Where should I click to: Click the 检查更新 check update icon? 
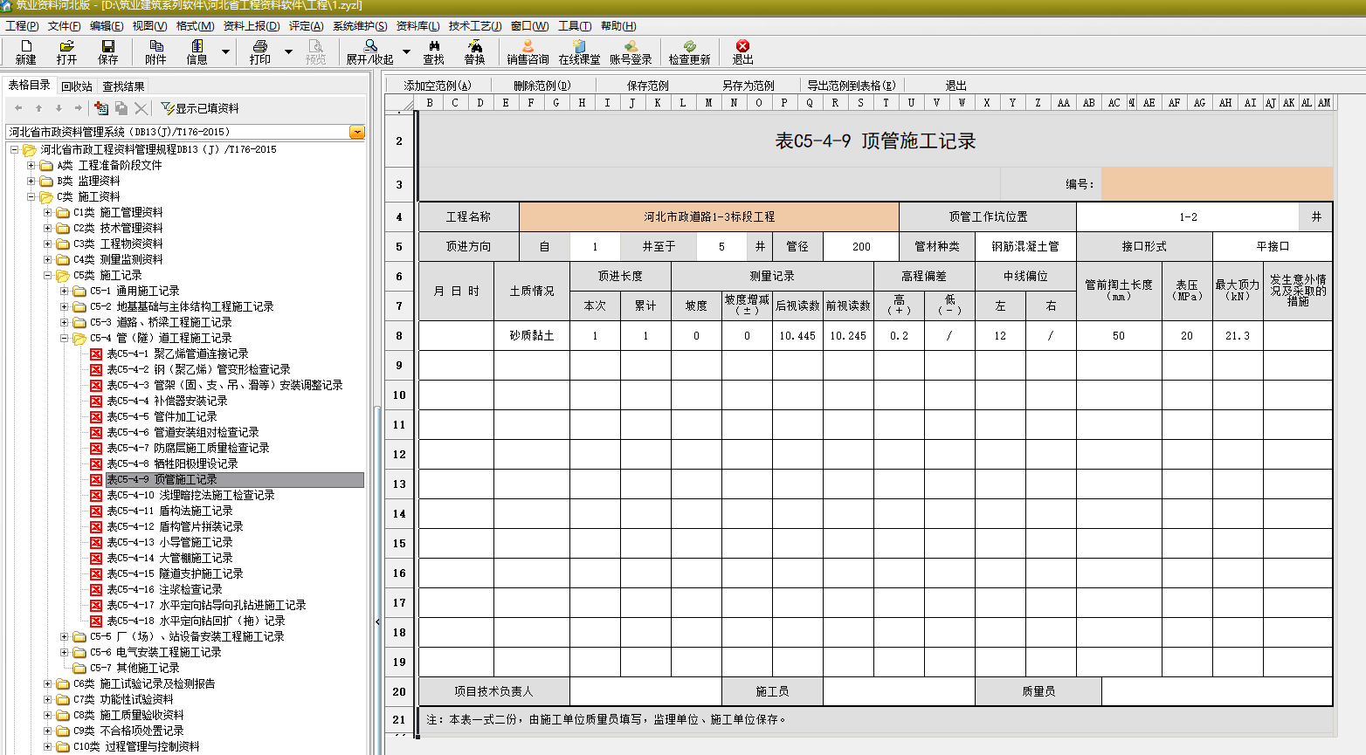(x=689, y=51)
